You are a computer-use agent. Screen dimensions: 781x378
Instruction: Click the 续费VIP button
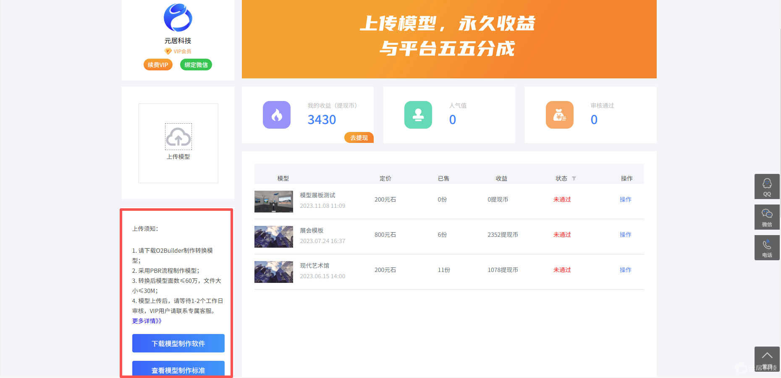[x=158, y=65]
